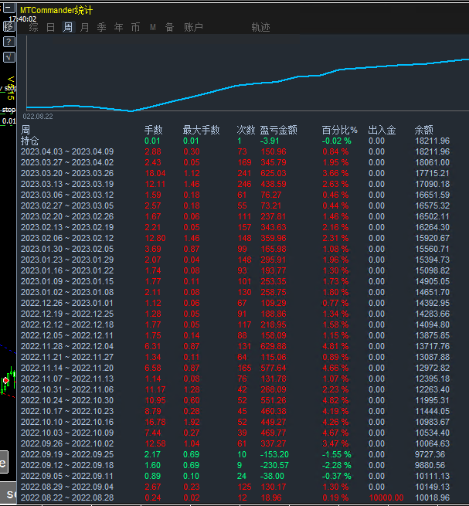Image resolution: width=469 pixels, height=506 pixels.
Task: Click the 18211.96 balance in 持仓 row
Action: (x=432, y=141)
